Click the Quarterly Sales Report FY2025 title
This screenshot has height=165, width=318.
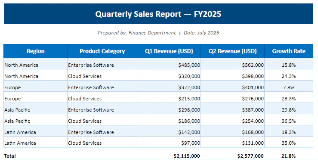pyautogui.click(x=158, y=14)
